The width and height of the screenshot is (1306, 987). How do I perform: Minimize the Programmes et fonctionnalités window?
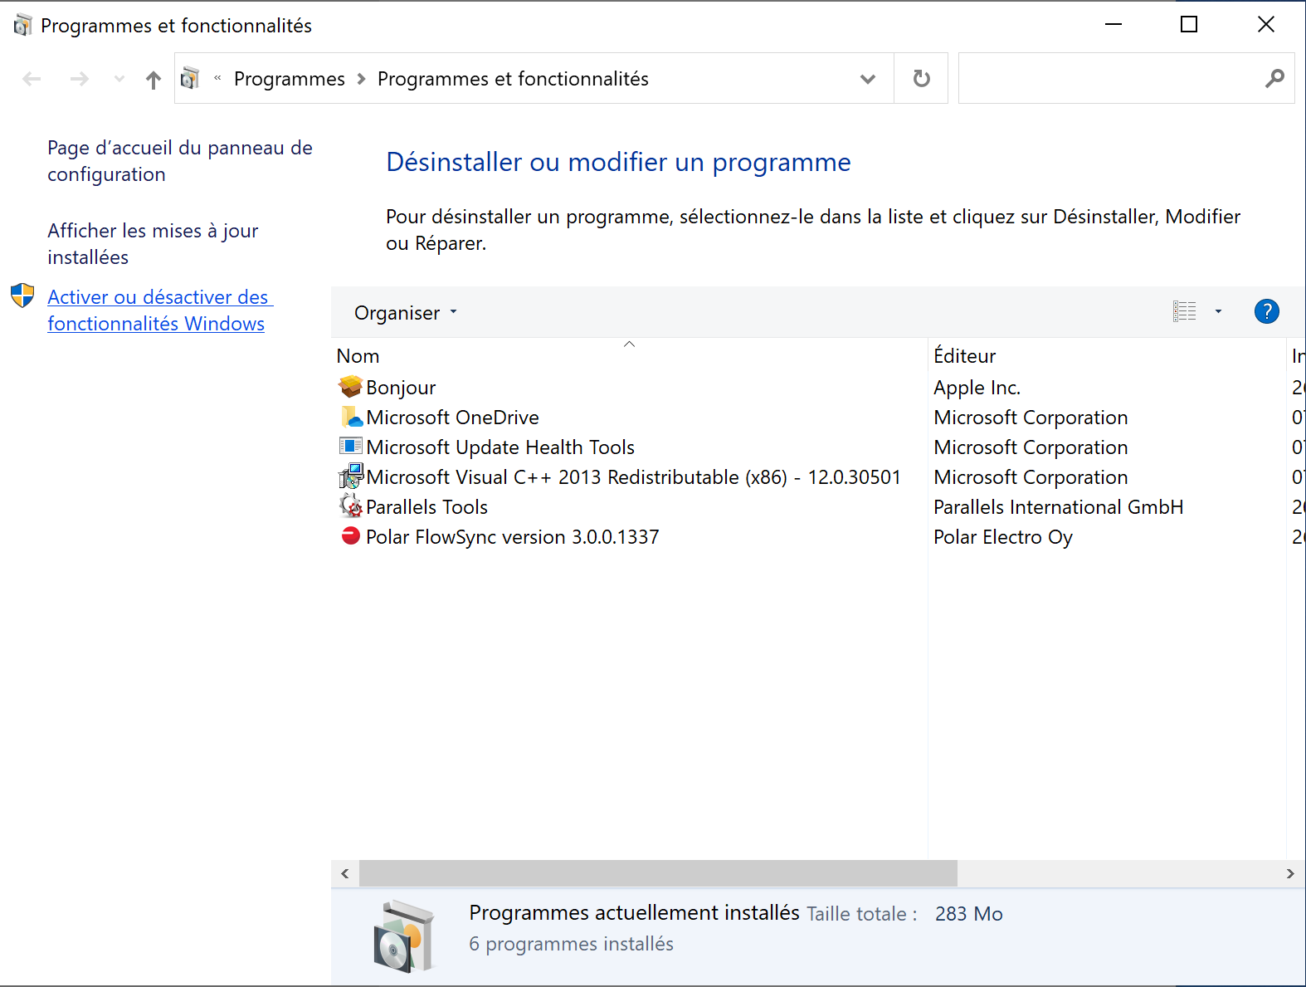pyautogui.click(x=1114, y=25)
